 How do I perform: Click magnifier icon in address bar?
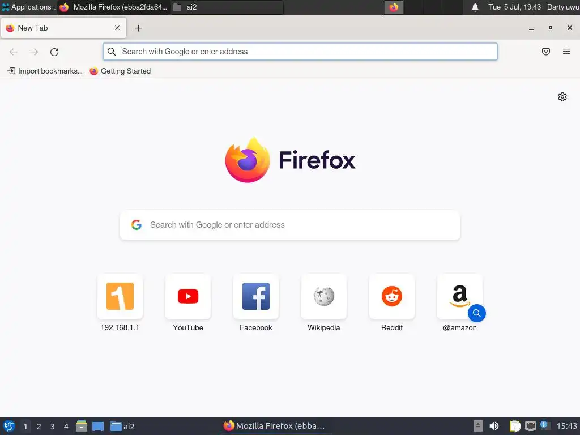point(112,52)
